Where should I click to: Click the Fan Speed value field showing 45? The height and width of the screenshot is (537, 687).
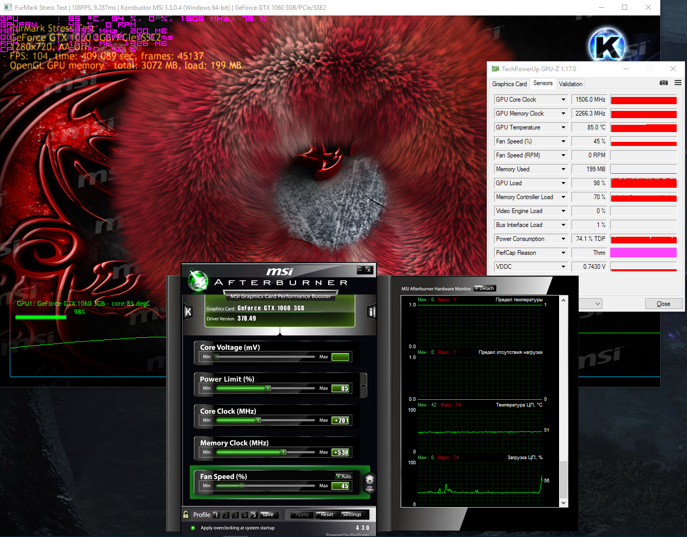pyautogui.click(x=340, y=486)
